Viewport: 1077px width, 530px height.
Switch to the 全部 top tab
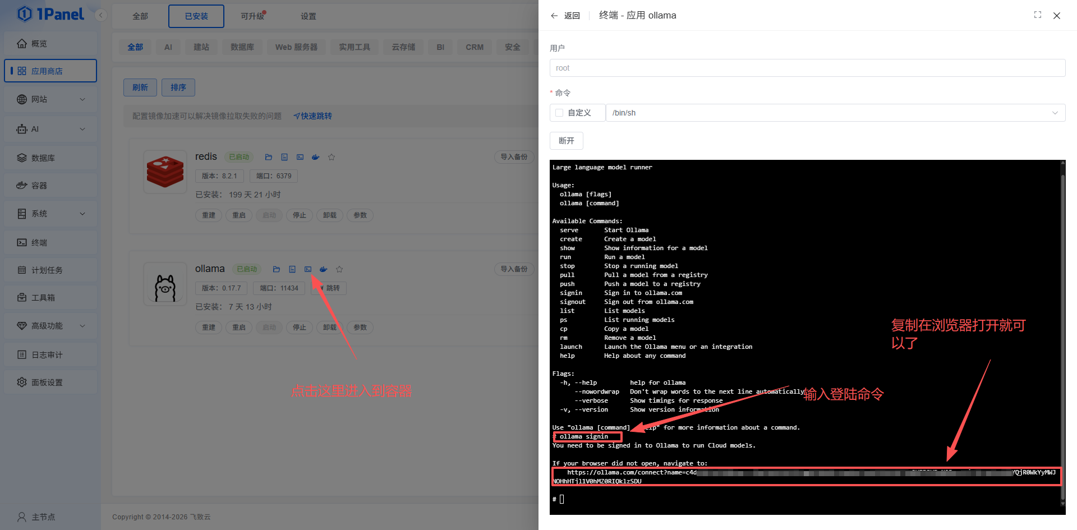pos(140,16)
